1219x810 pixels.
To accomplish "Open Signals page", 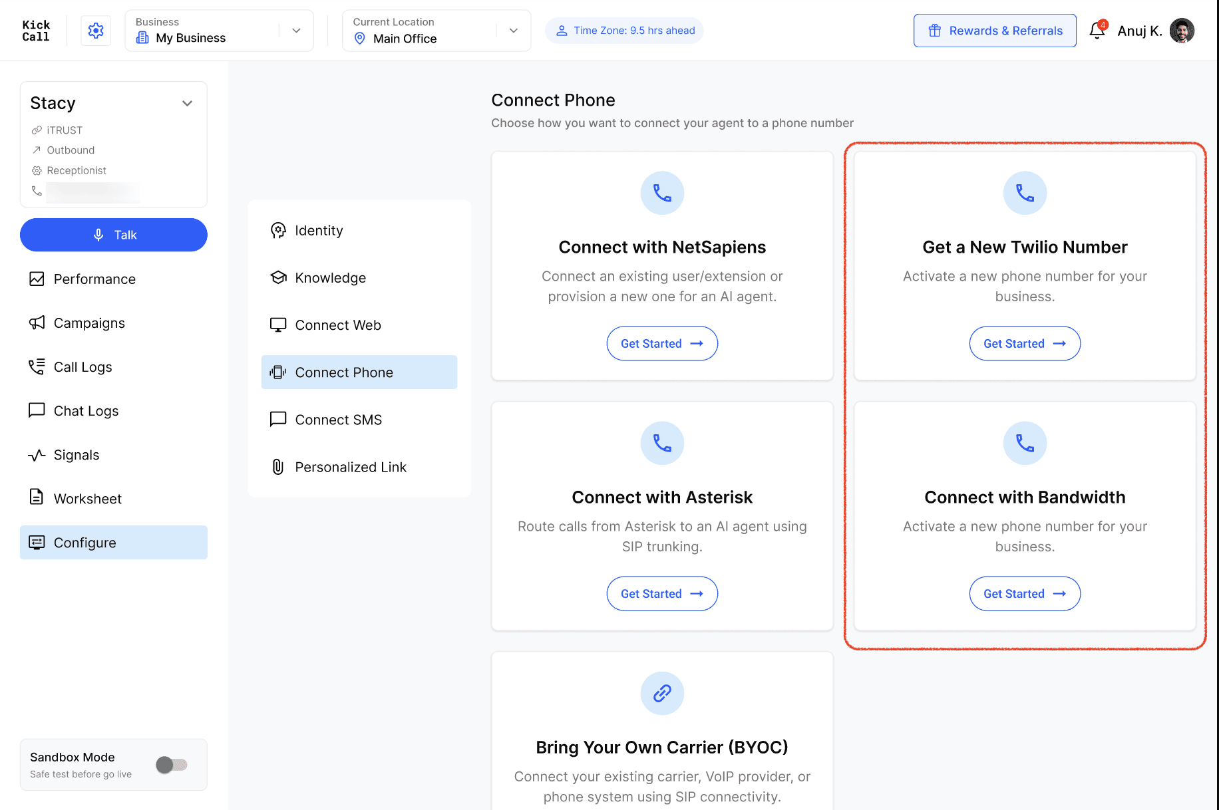I will (x=114, y=455).
